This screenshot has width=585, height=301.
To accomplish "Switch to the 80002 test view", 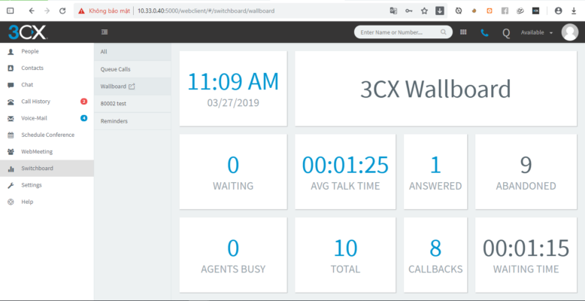I will click(x=113, y=103).
